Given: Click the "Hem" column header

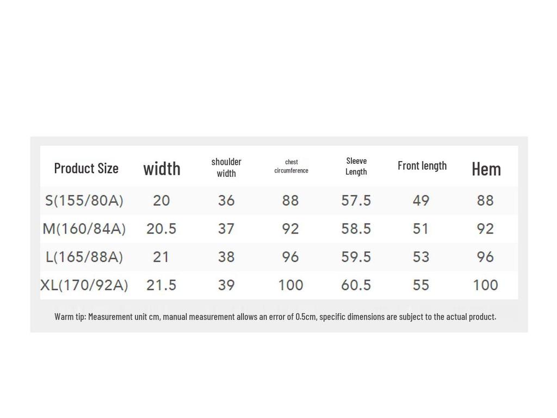Looking at the screenshot, I should point(486,169).
